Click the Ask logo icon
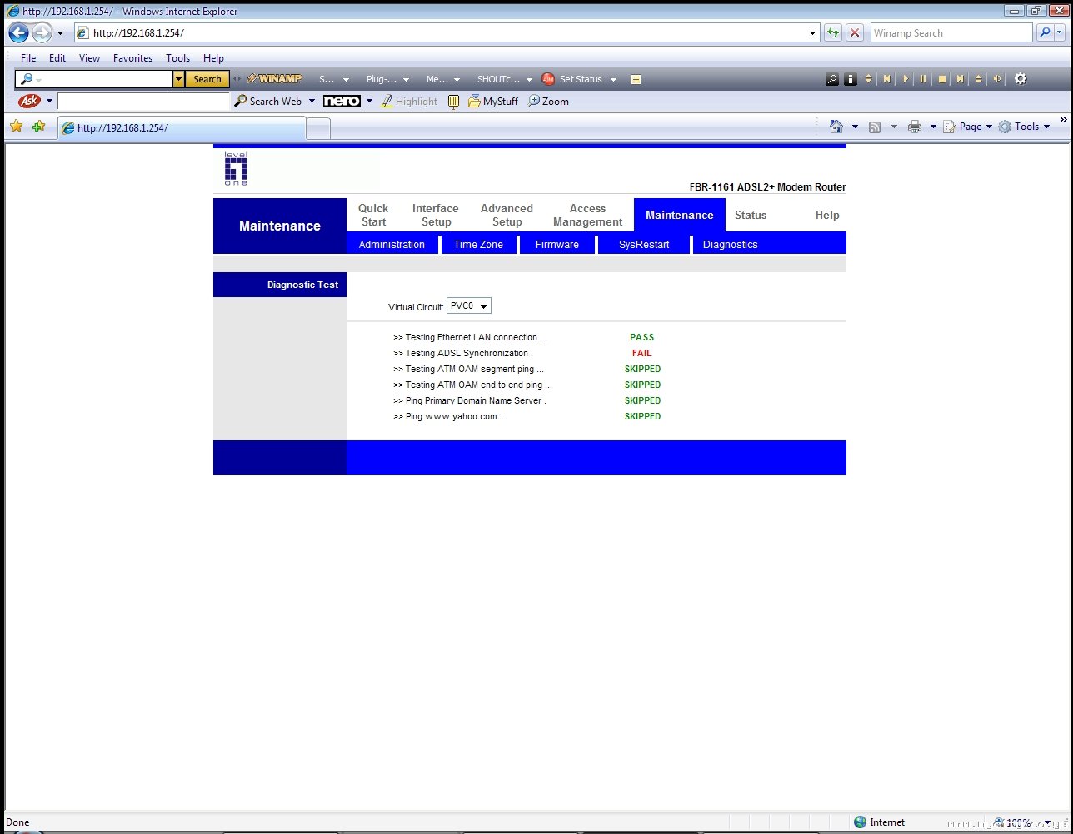 pyautogui.click(x=29, y=101)
